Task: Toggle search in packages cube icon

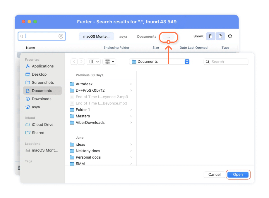Action: 230,36
